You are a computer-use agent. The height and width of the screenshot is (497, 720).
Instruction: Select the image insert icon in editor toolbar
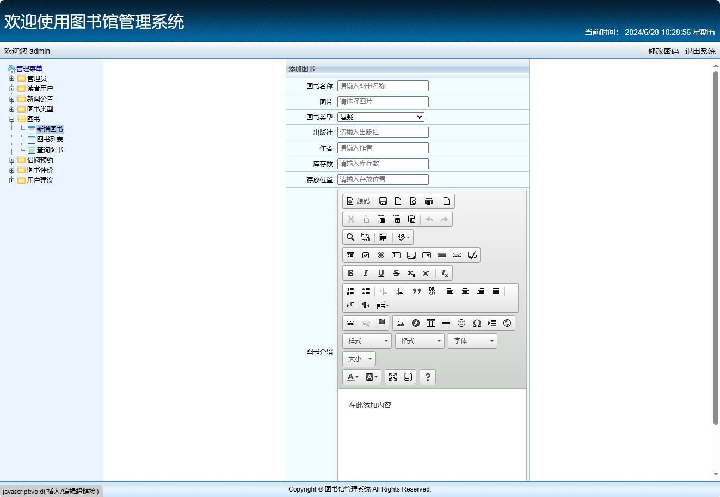401,323
